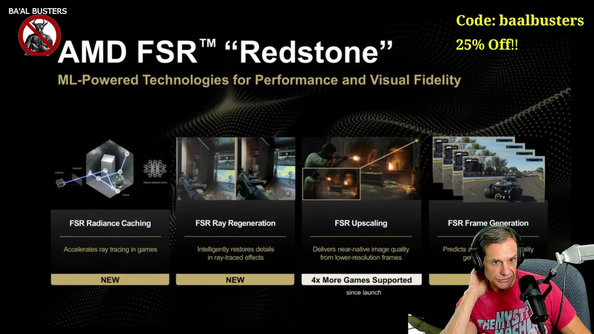
Task: Click "Accelerates ray tracing in games" description
Action: click(110, 250)
